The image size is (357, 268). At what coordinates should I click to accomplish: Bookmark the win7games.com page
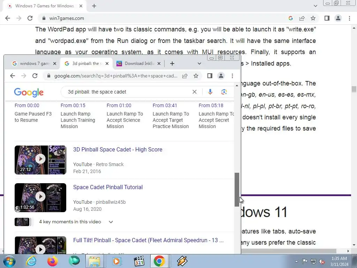coord(313,18)
